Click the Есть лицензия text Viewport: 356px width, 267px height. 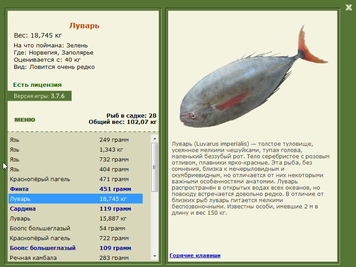click(37, 85)
